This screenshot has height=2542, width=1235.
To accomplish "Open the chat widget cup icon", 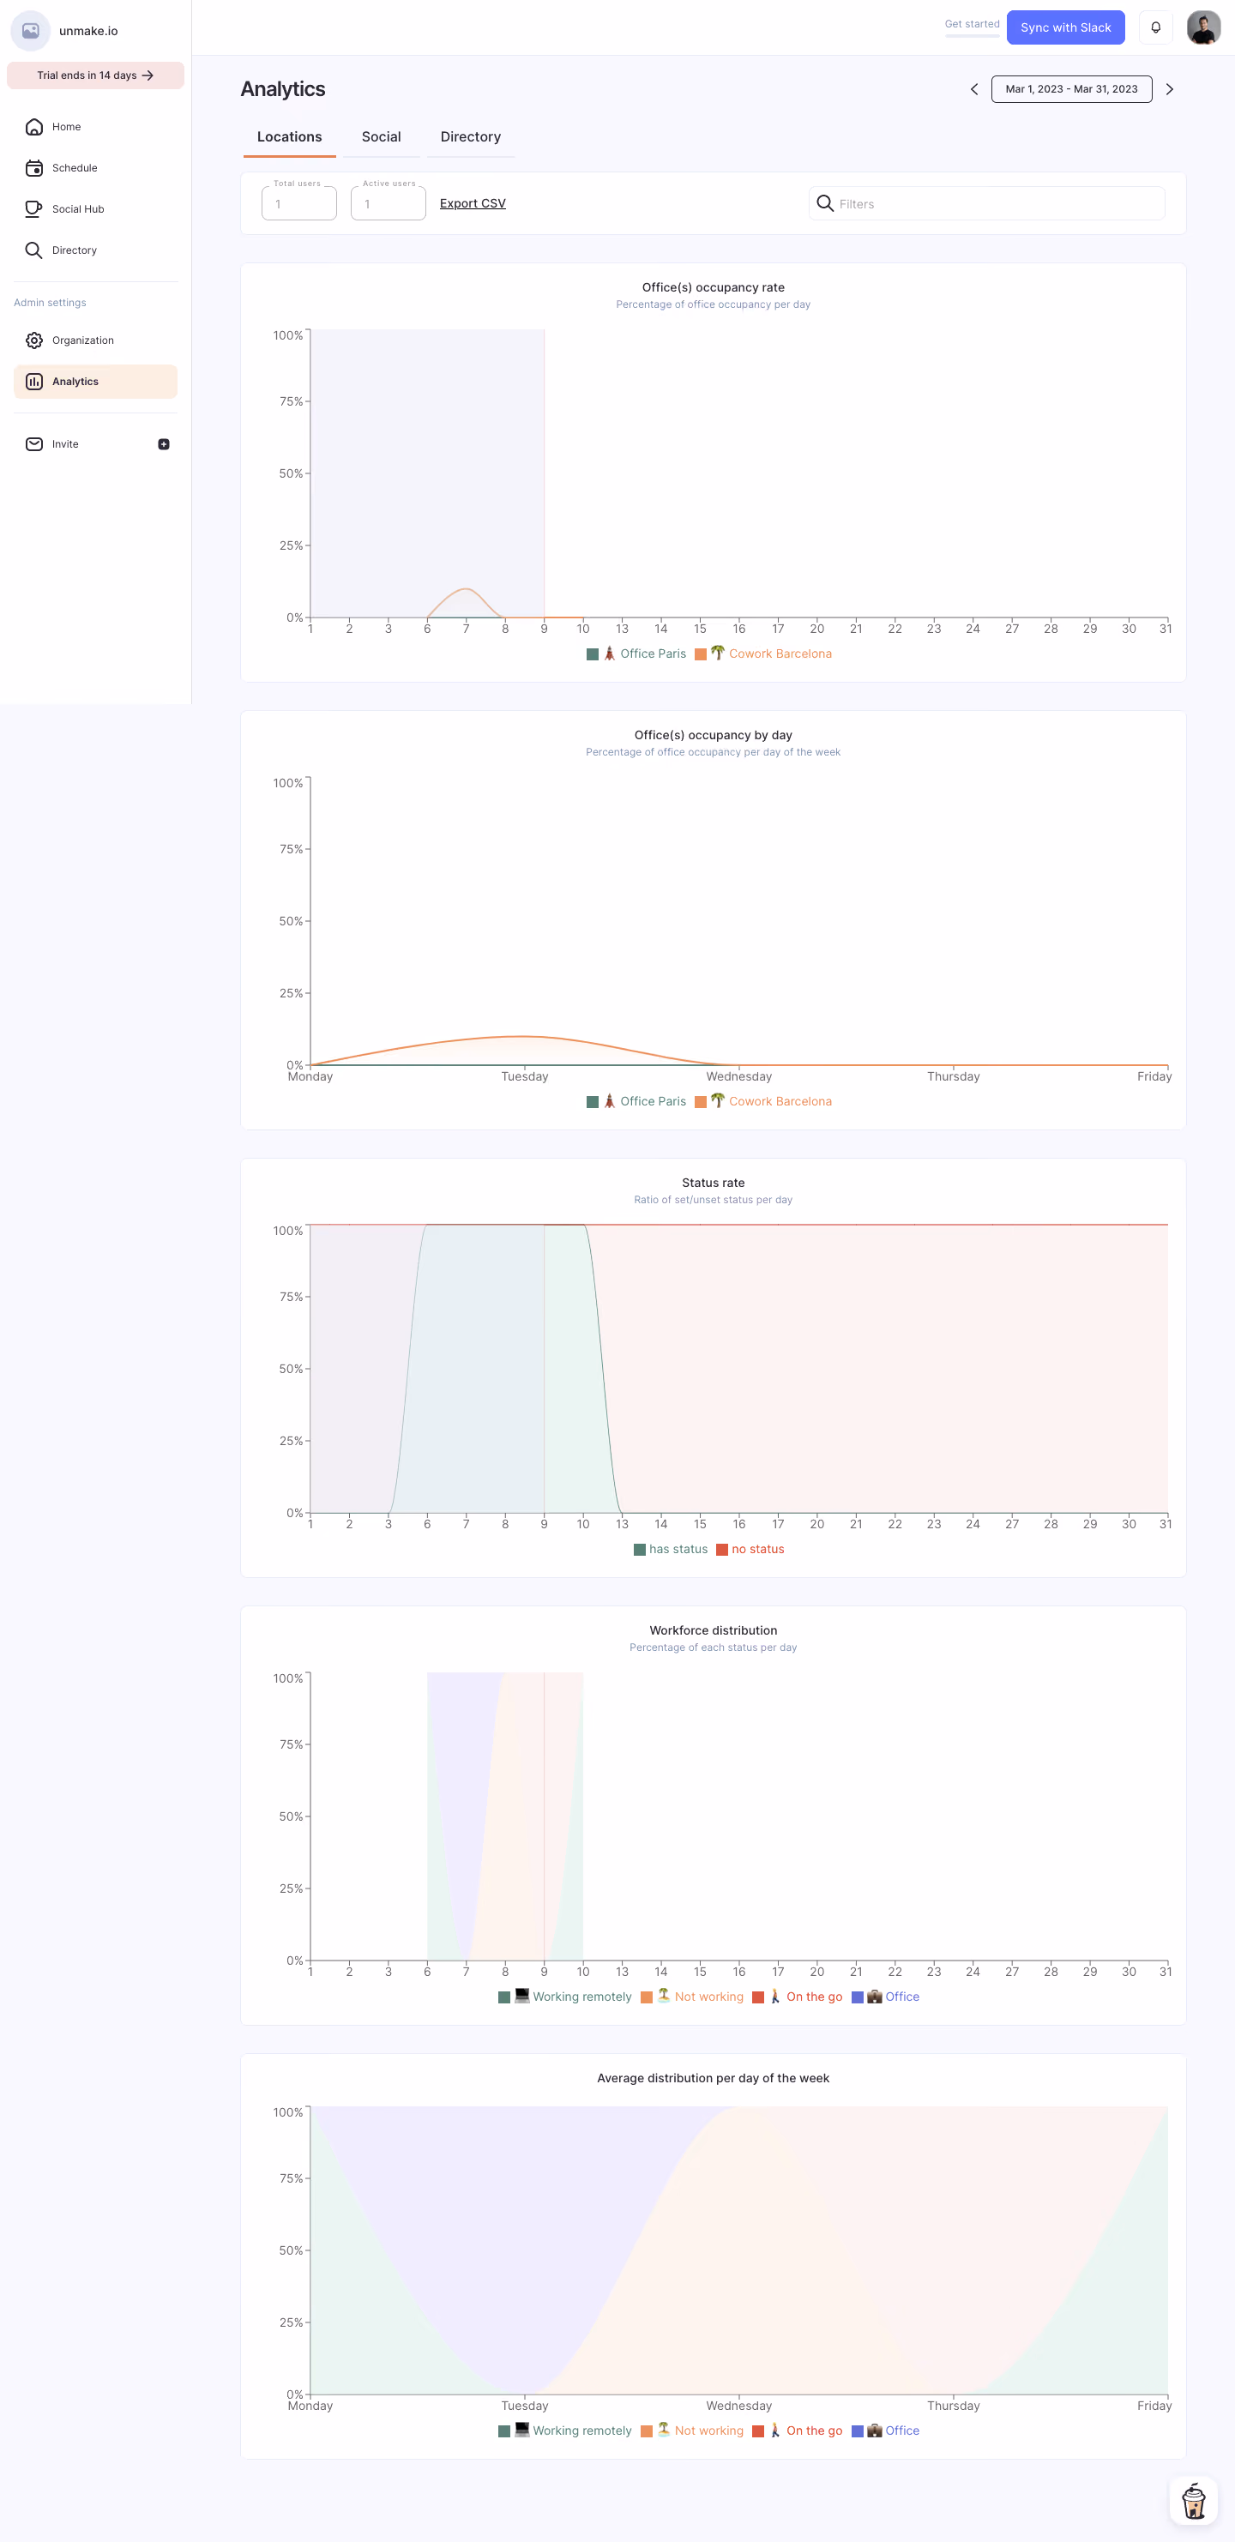I will (1194, 2501).
